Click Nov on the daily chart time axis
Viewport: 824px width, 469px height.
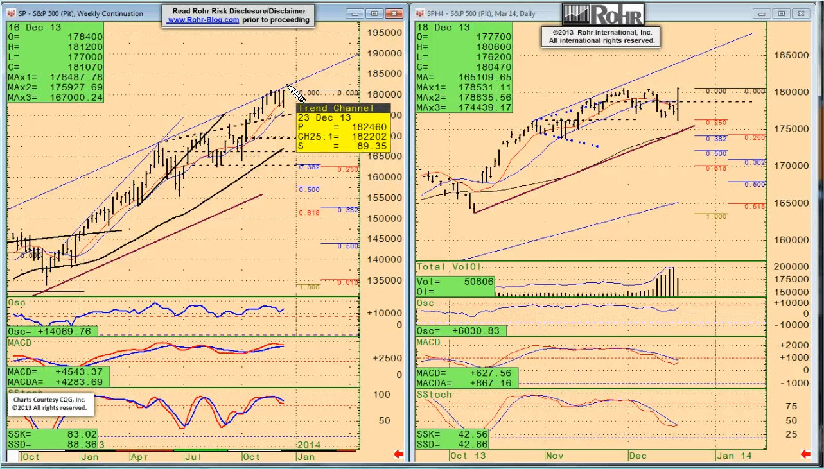coord(554,456)
